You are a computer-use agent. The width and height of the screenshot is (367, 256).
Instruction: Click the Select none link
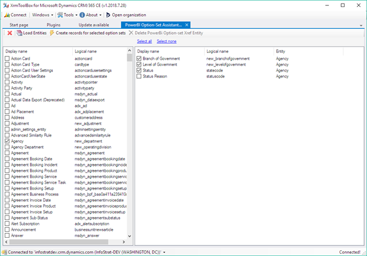[x=166, y=41]
